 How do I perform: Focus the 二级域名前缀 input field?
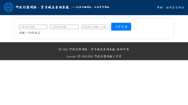point(64,27)
